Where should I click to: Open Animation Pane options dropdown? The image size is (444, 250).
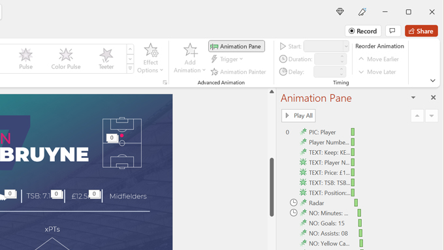click(413, 98)
